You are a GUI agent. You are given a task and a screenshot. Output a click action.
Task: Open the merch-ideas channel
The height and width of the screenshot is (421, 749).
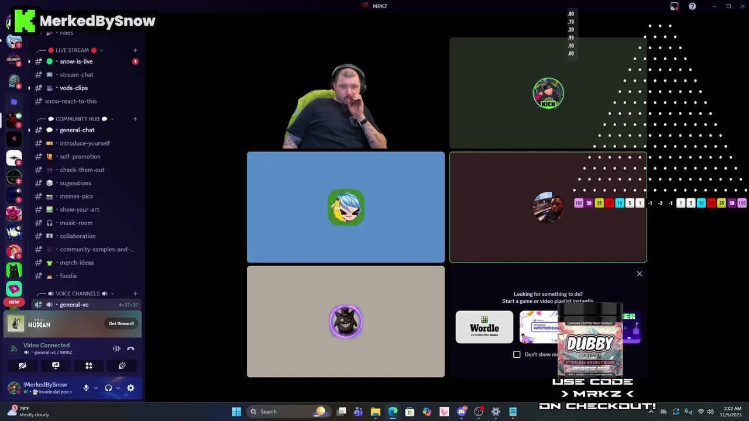pos(87,263)
